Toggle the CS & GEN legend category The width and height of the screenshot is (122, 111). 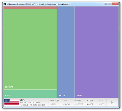click(x=55, y=101)
